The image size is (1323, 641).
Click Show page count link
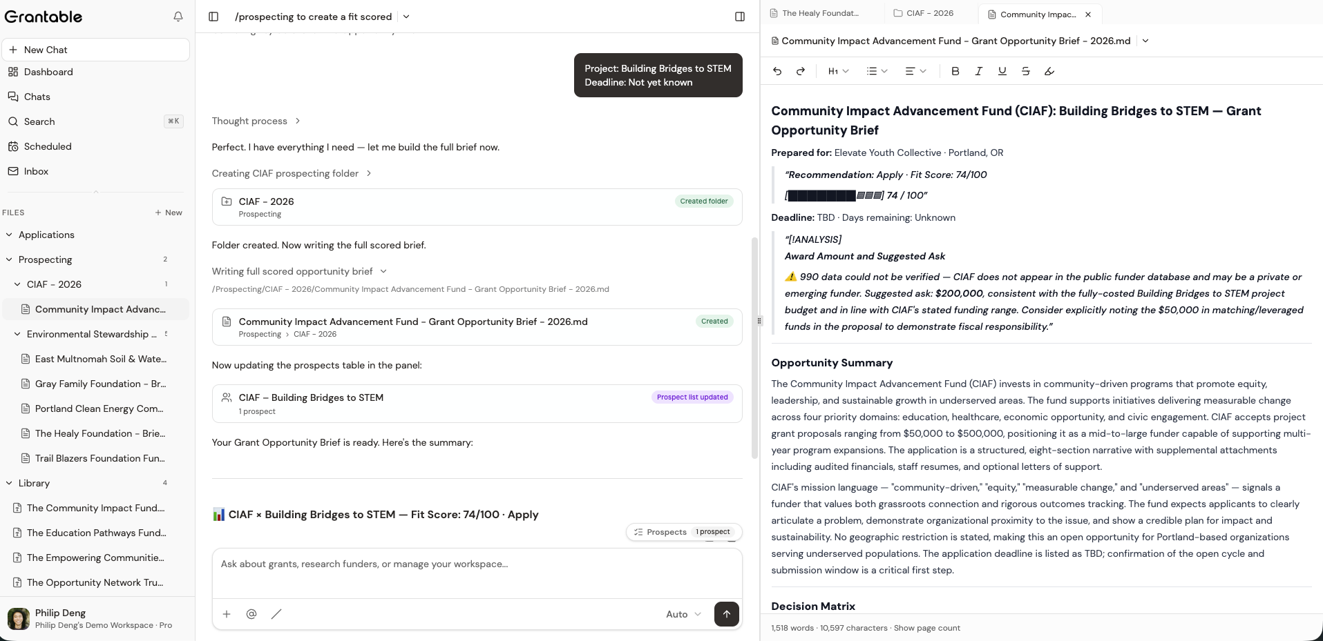(927, 628)
